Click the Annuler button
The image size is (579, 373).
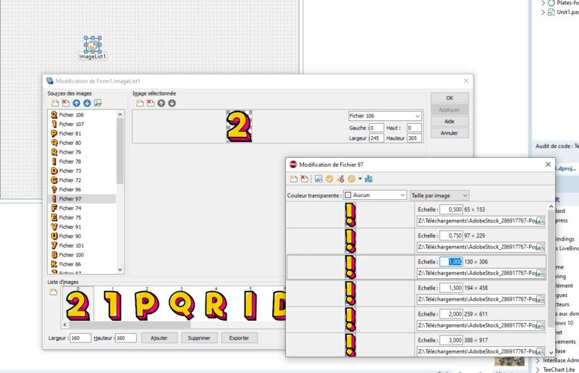coord(449,133)
